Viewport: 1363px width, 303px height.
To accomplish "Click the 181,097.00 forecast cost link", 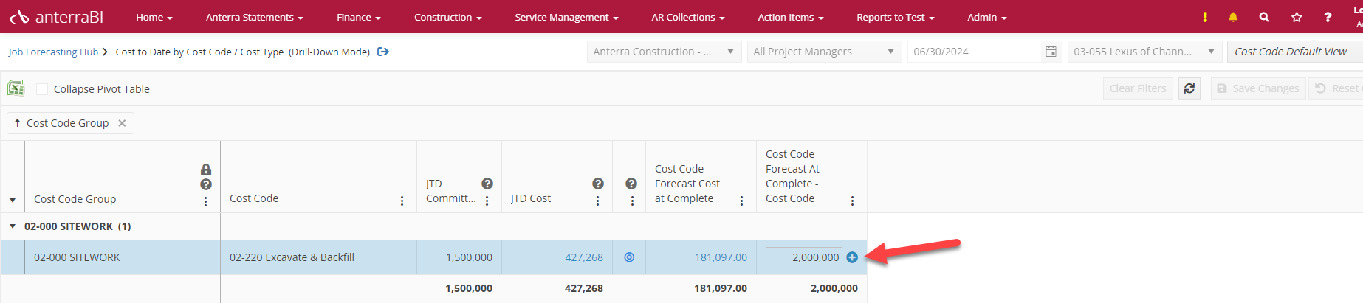I will tap(721, 257).
